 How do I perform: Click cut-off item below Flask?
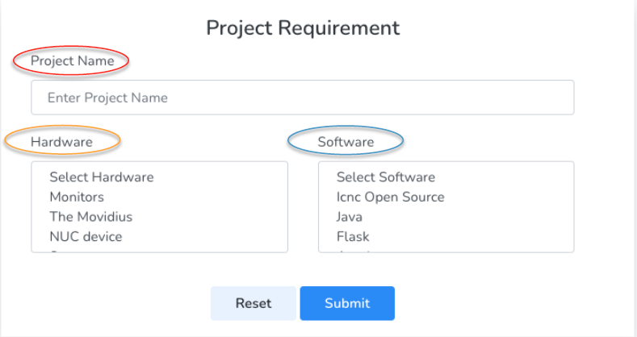[355, 251]
